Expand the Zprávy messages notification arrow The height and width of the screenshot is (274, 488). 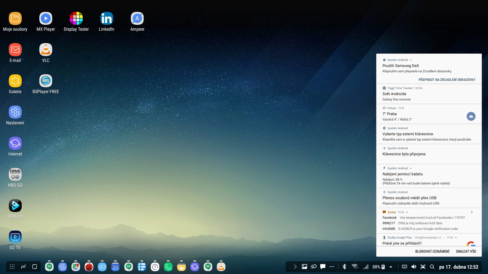[407, 212]
